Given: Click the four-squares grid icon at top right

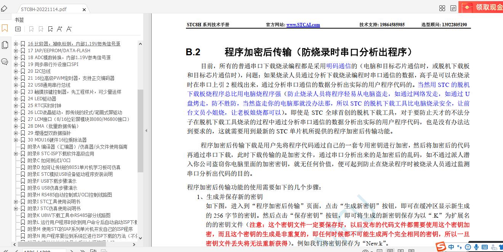Looking at the screenshot, I should point(442,8).
